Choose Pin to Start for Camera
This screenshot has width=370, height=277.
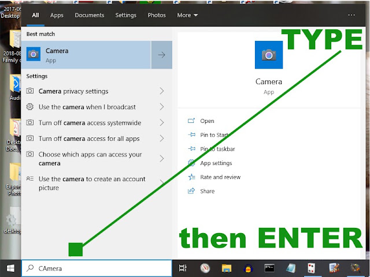click(x=214, y=135)
